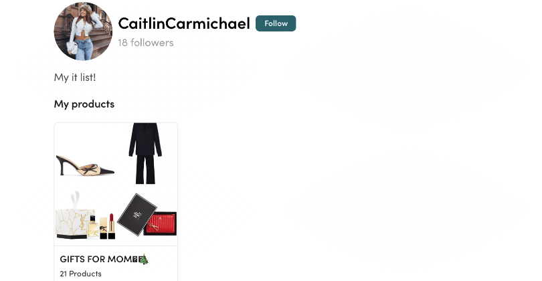Screen dimensions: 542x281
Task: Click the My it list! bio text
Action: 75,78
